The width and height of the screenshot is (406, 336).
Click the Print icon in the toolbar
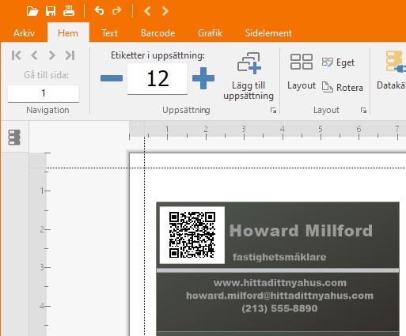69,11
